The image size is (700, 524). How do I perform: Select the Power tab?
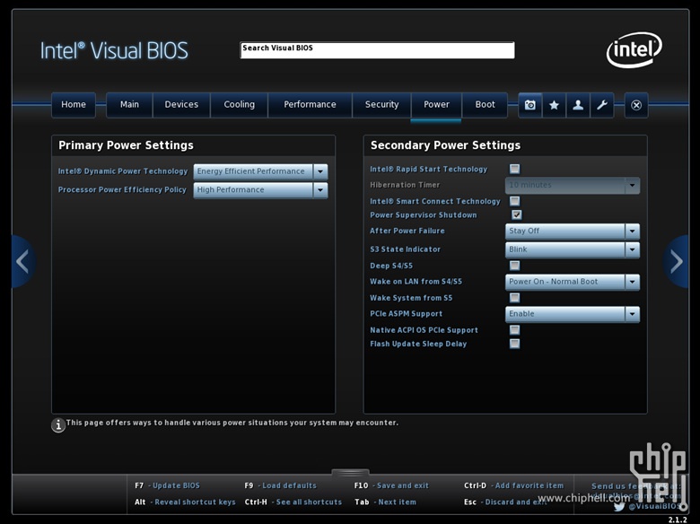pos(436,105)
